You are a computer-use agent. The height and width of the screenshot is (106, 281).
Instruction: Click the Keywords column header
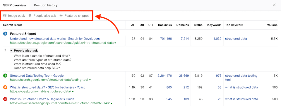pos(214,25)
